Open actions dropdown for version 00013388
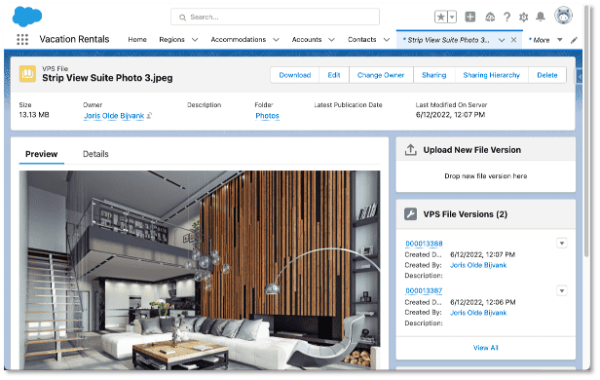The image size is (600, 380). click(x=562, y=244)
